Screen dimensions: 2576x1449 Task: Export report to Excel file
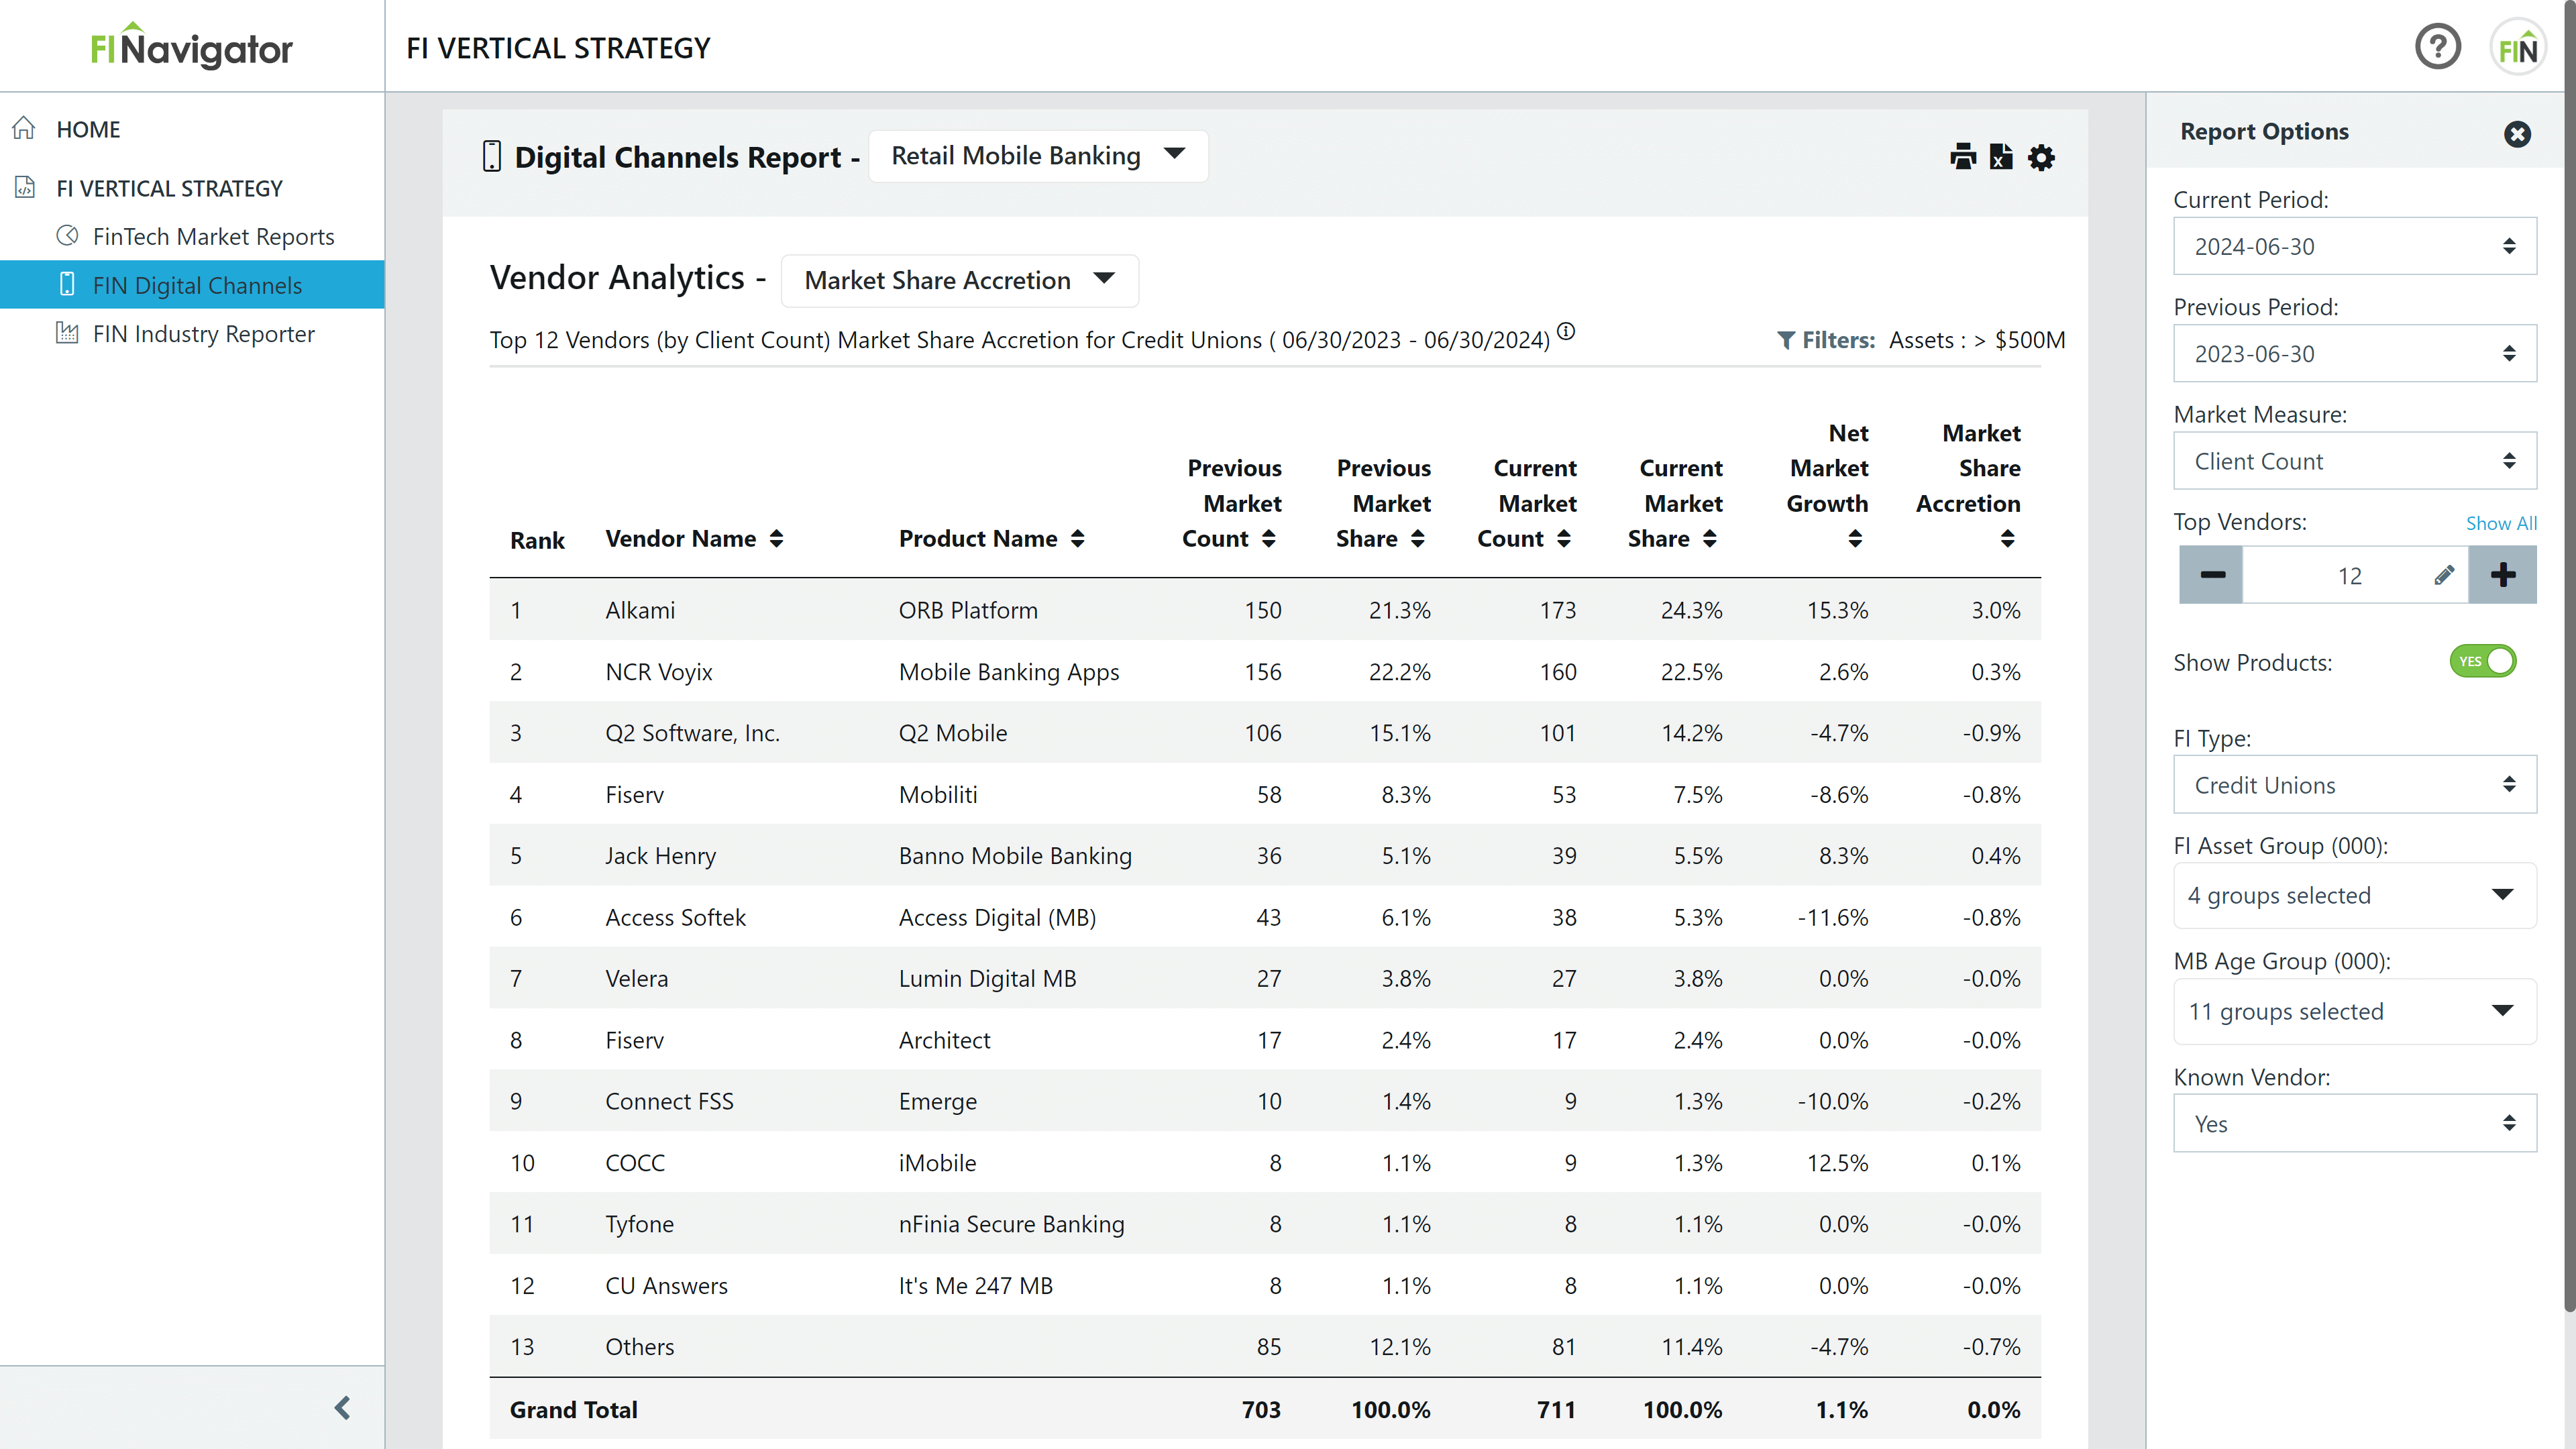pyautogui.click(x=2001, y=157)
